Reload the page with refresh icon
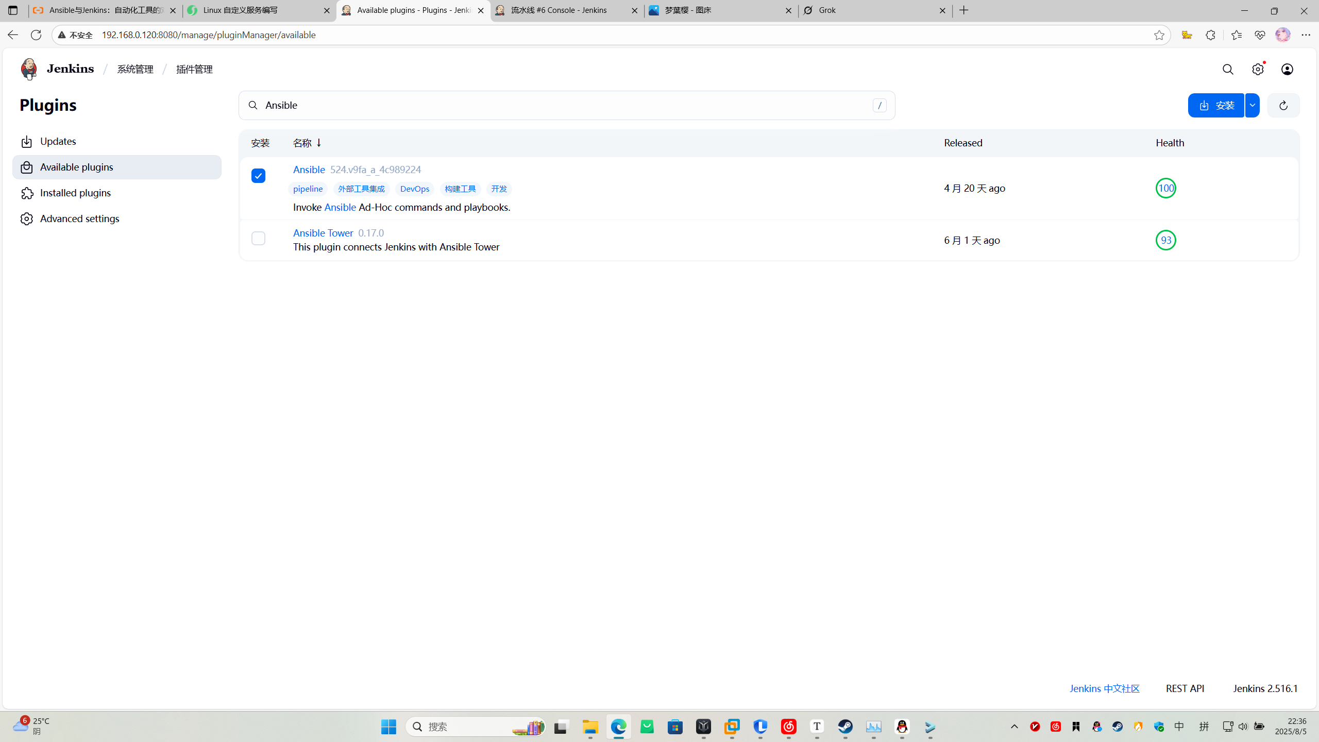1319x742 pixels. click(36, 35)
